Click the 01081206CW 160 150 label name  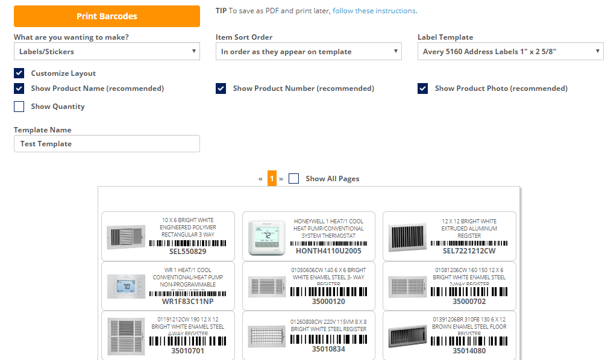coord(469,277)
